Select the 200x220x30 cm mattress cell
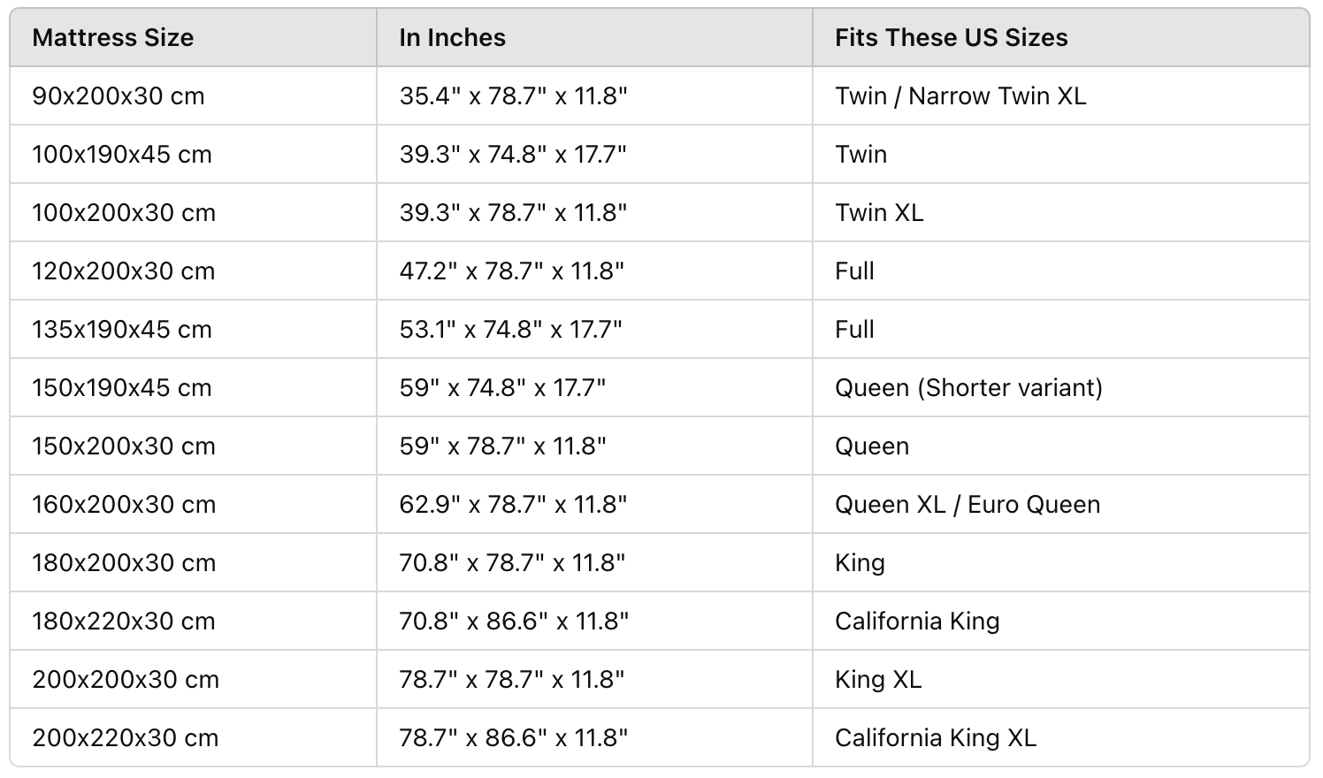The image size is (1323, 778). coord(194,737)
